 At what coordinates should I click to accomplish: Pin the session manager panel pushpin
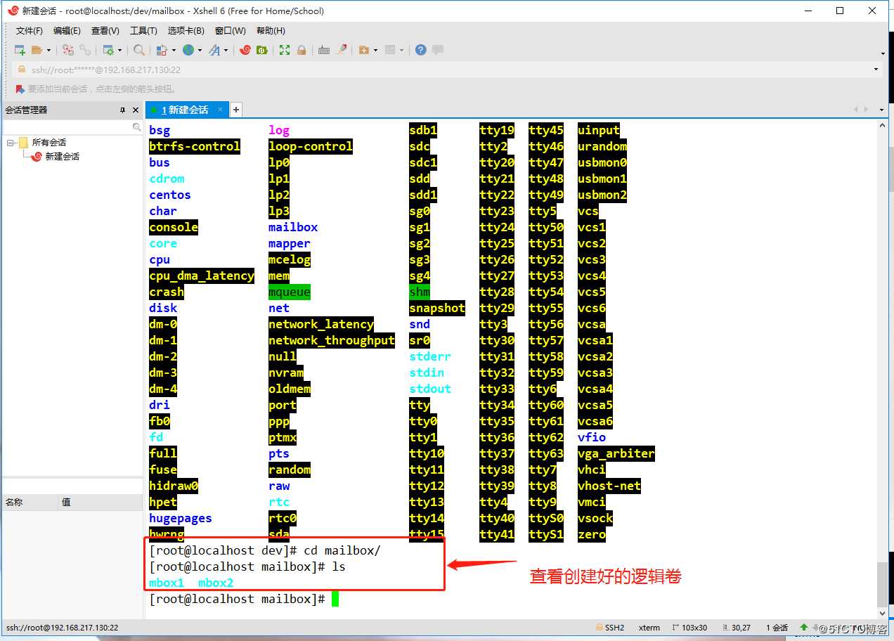tap(124, 110)
